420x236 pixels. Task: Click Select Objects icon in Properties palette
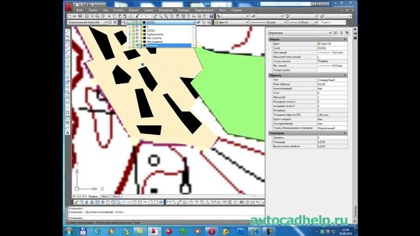pos(341,33)
